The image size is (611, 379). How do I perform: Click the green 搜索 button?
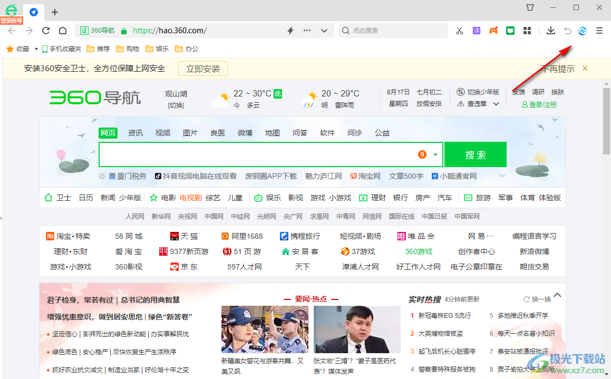tap(475, 154)
